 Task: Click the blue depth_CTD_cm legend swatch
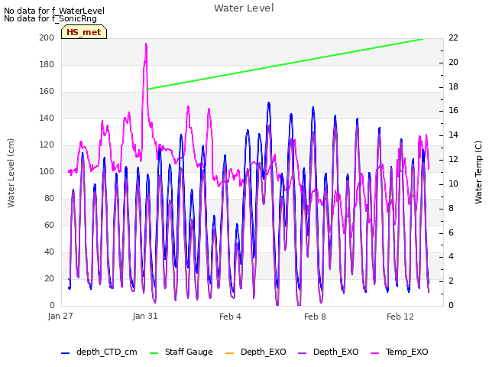coord(65,353)
